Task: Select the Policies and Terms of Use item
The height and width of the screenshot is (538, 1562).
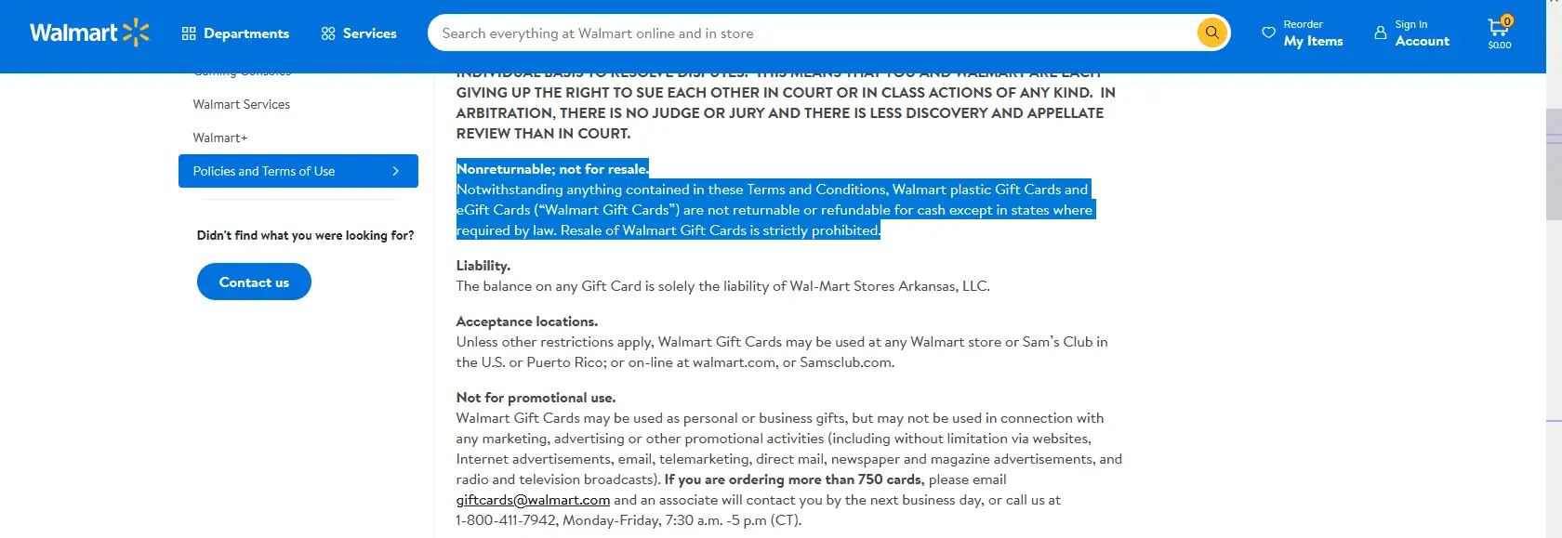Action: (264, 171)
